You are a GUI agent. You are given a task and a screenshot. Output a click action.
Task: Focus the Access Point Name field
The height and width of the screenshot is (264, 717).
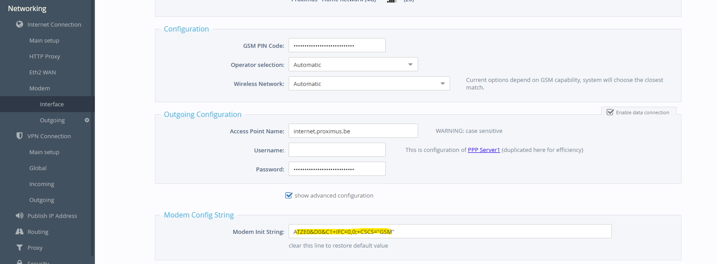pyautogui.click(x=353, y=131)
